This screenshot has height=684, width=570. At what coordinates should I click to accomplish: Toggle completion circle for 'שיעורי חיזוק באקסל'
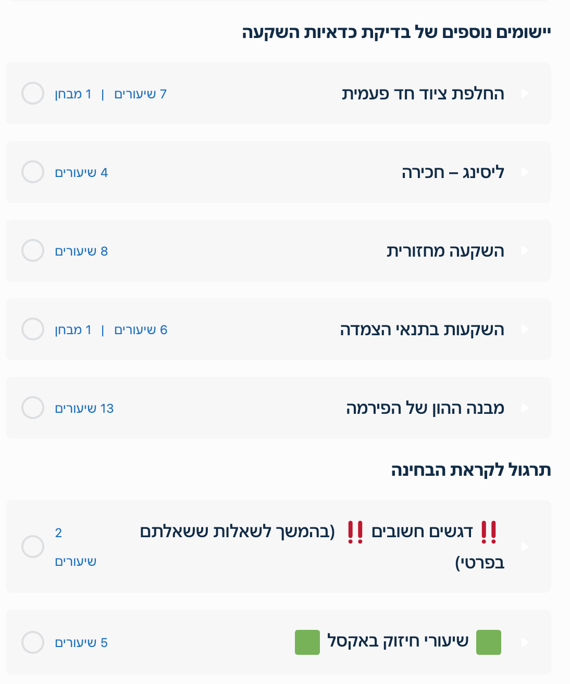[x=33, y=642]
